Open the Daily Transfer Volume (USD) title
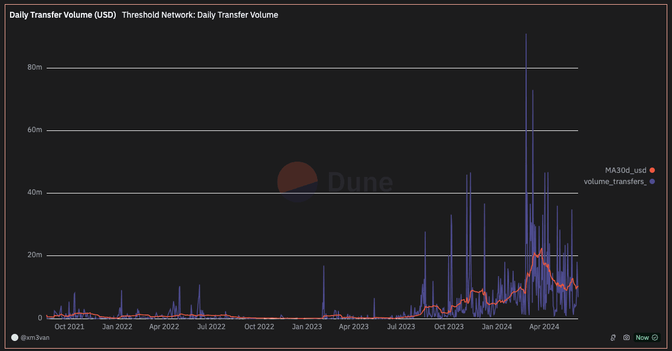The height and width of the screenshot is (351, 672). click(63, 15)
